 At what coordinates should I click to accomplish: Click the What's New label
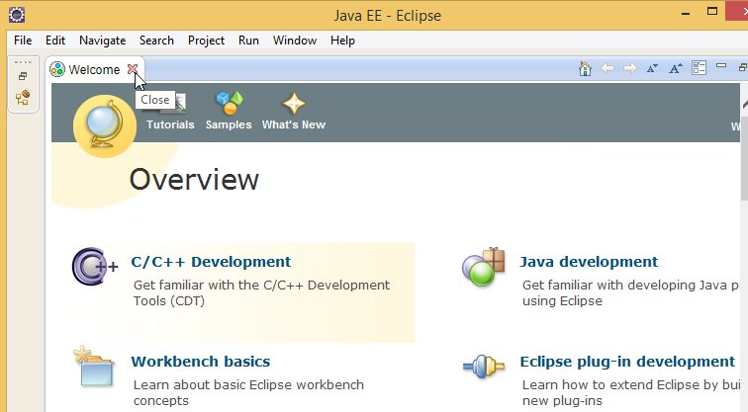pos(294,124)
